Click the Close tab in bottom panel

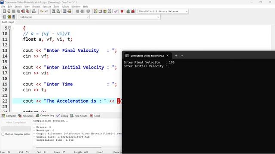point(95,116)
